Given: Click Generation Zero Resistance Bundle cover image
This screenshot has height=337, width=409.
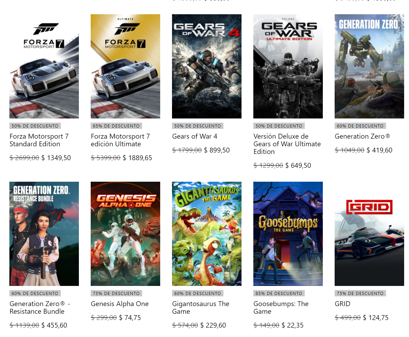Looking at the screenshot, I should point(44,233).
